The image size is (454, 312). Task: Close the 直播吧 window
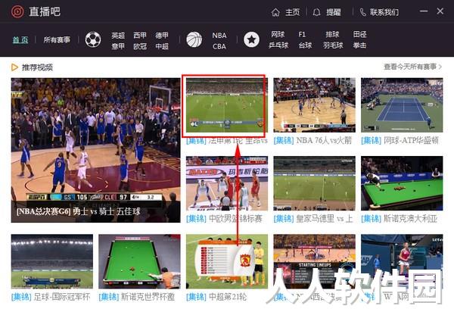point(440,11)
